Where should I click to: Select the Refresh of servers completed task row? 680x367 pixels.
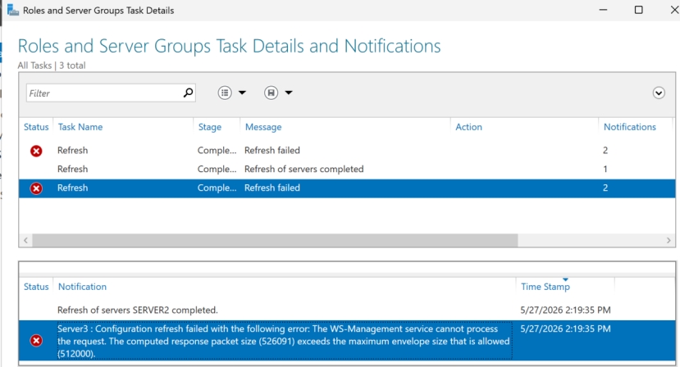tap(347, 169)
